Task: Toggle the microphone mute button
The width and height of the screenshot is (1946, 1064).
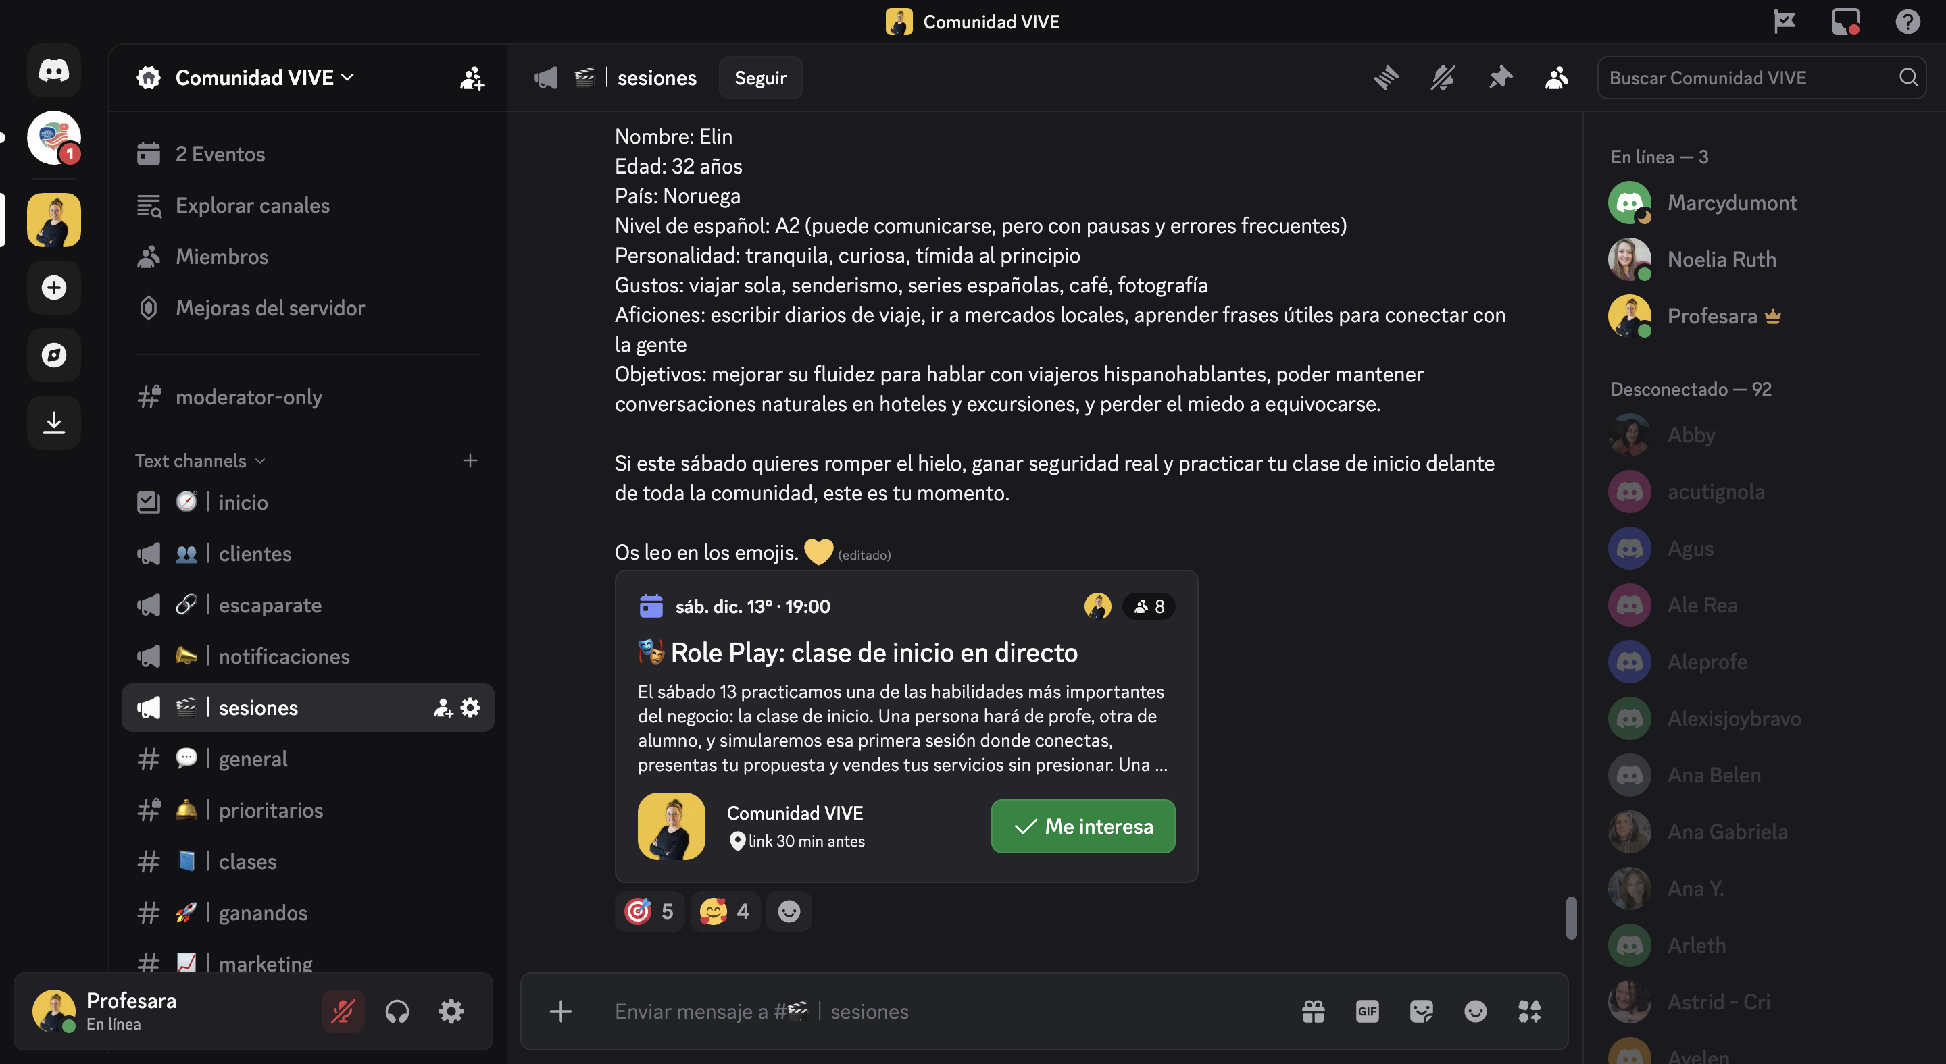Action: 343,1011
